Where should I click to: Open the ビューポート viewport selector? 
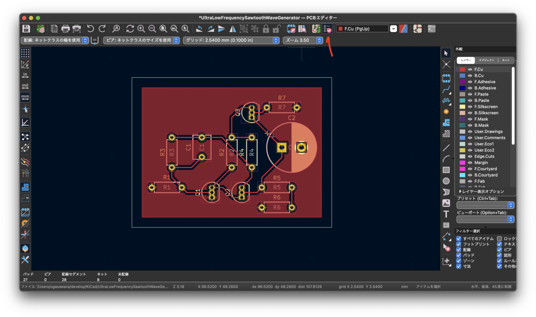tap(485, 219)
